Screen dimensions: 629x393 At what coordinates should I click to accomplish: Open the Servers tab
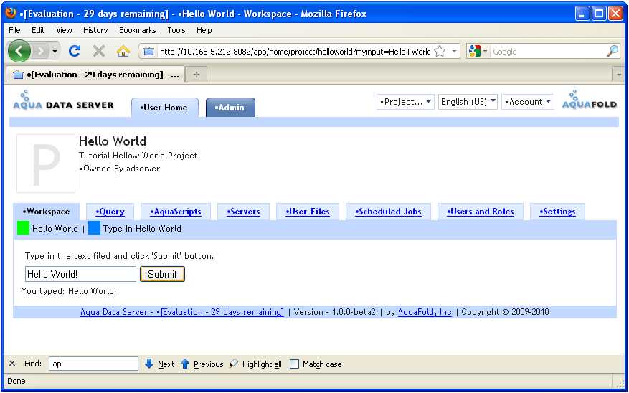[243, 212]
